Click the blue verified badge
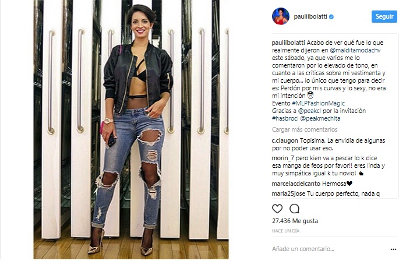Image resolution: width=399 pixels, height=268 pixels. [331, 17]
